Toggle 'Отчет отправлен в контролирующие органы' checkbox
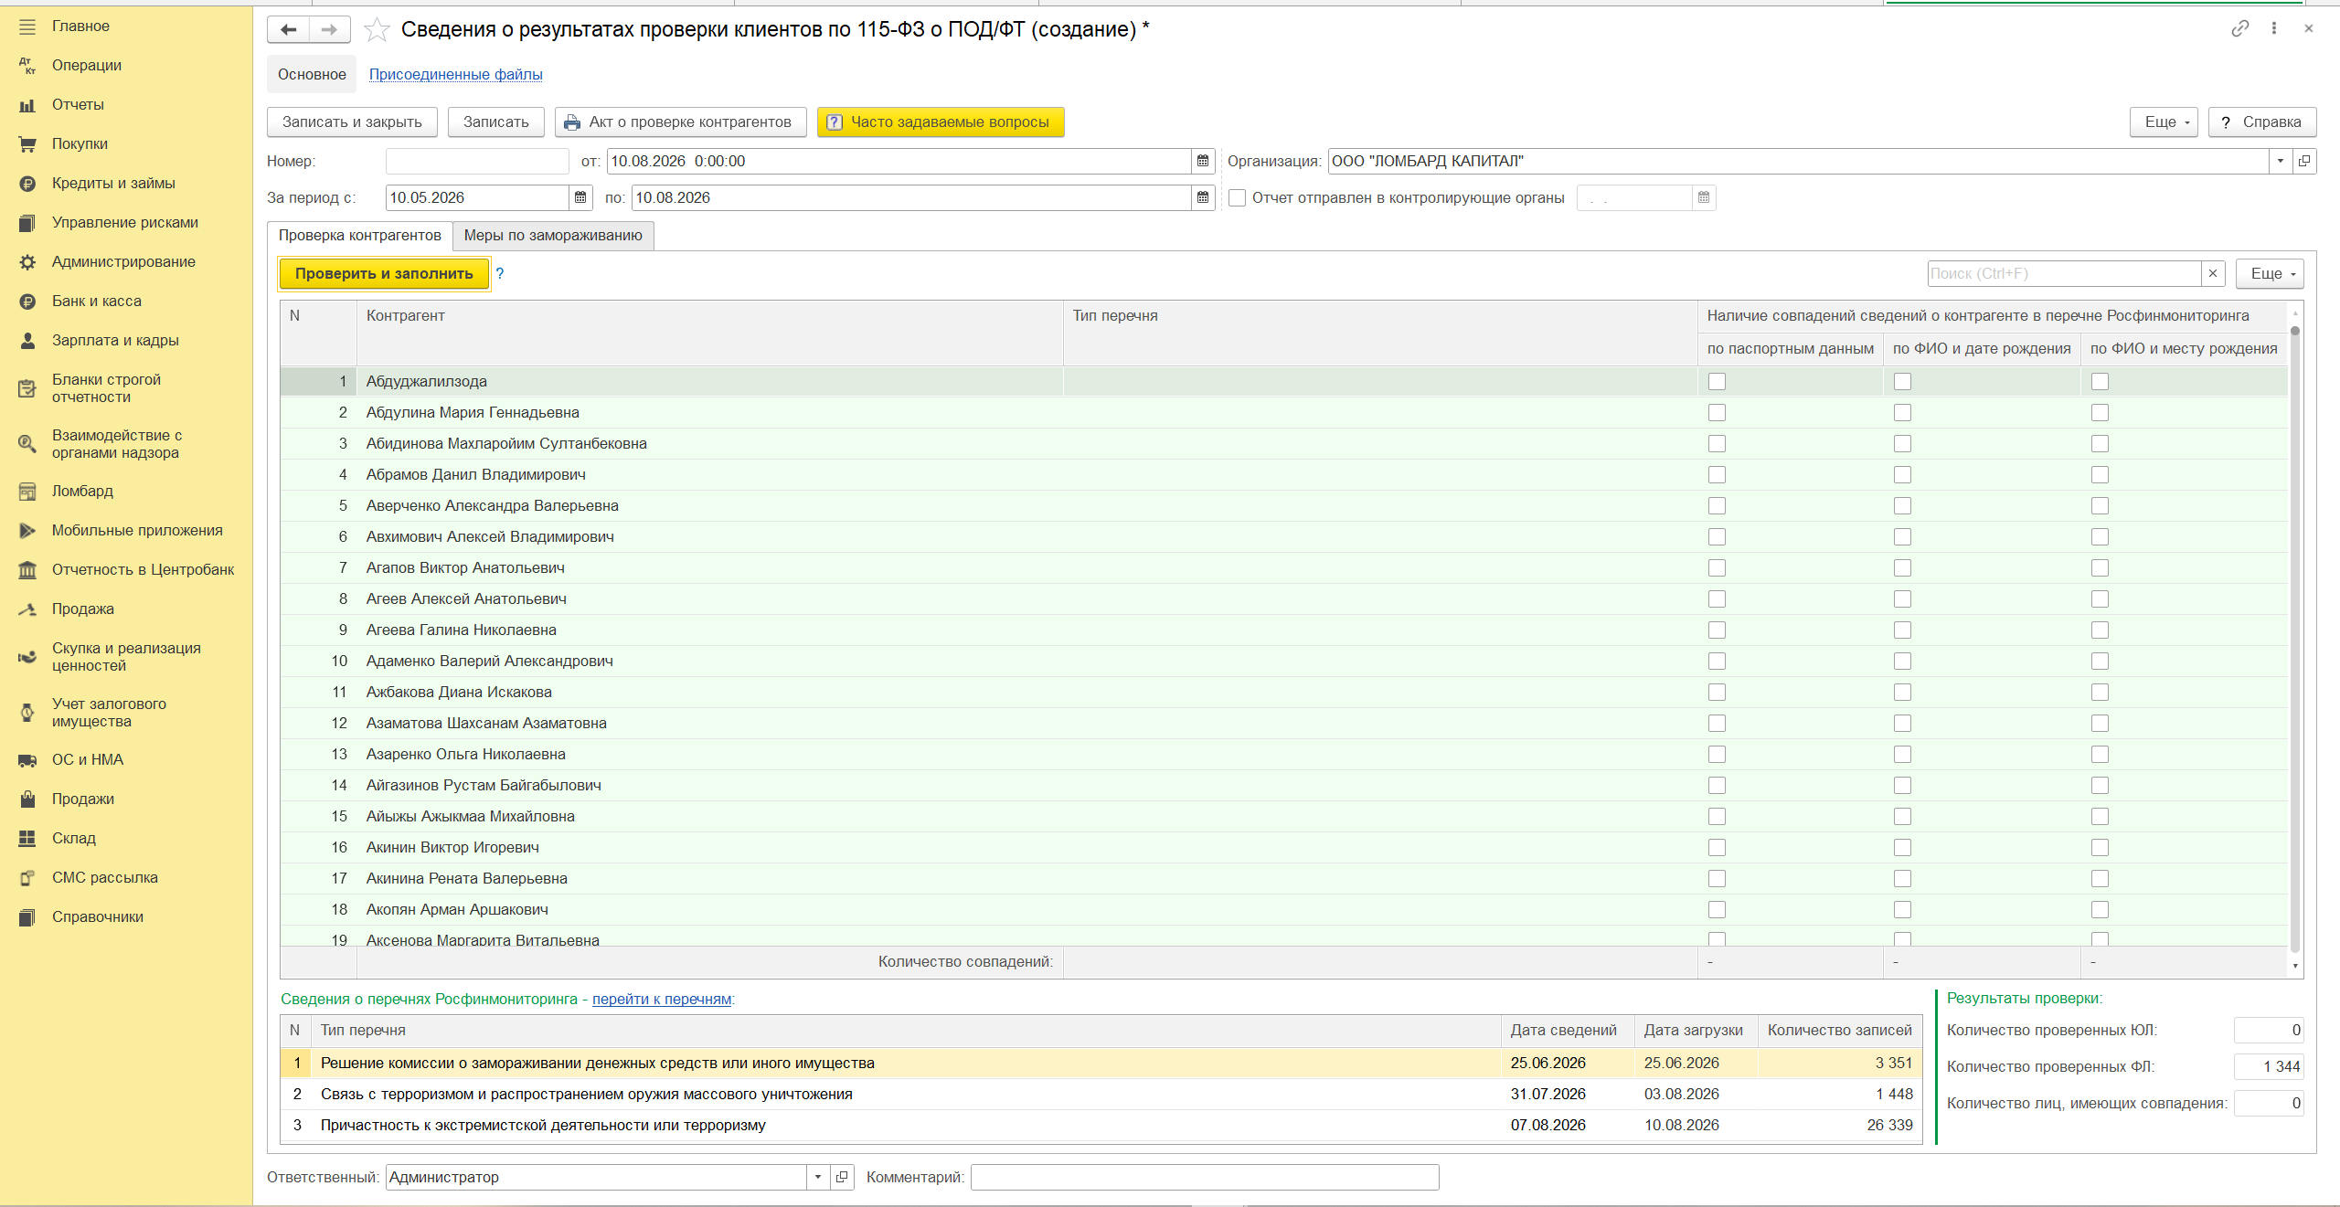Image resolution: width=2340 pixels, height=1207 pixels. coord(1238,198)
